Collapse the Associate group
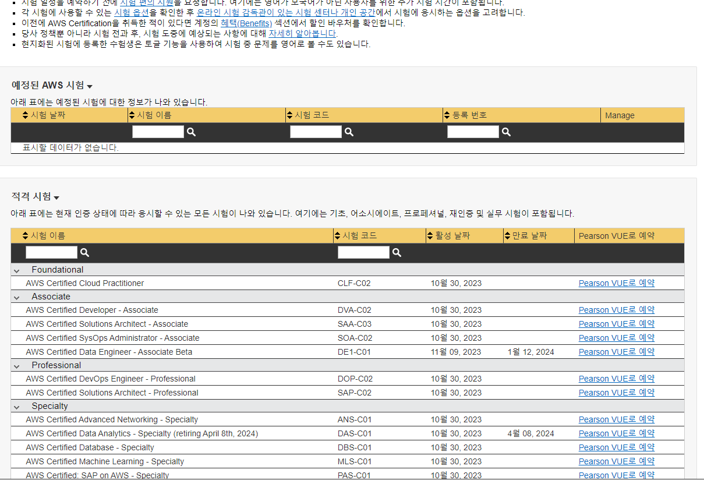Viewport: 704px width, 480px height. click(x=17, y=297)
